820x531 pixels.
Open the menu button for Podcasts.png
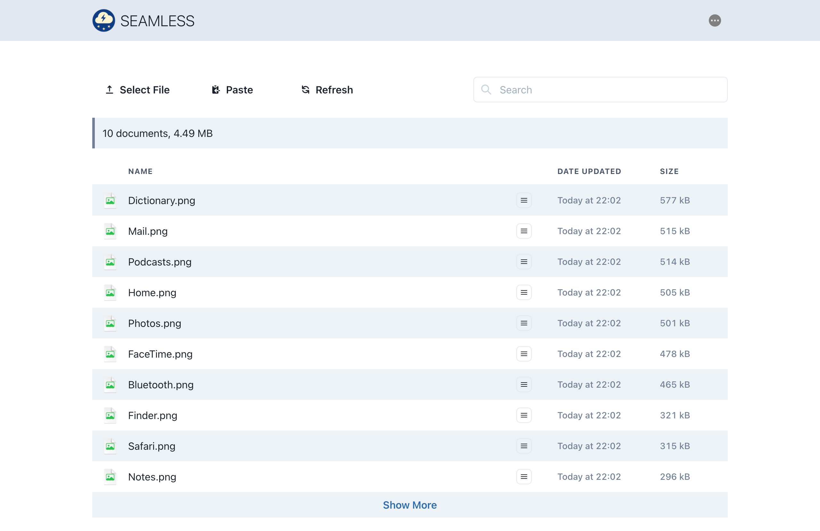524,262
